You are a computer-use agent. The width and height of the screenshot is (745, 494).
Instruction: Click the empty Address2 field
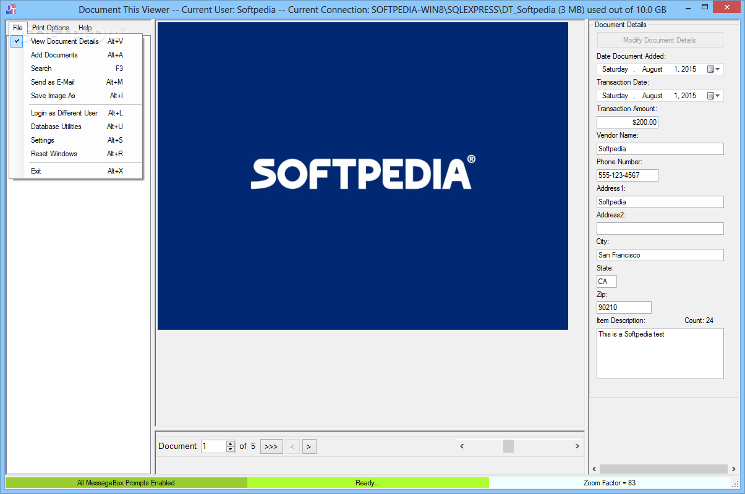[x=660, y=228]
